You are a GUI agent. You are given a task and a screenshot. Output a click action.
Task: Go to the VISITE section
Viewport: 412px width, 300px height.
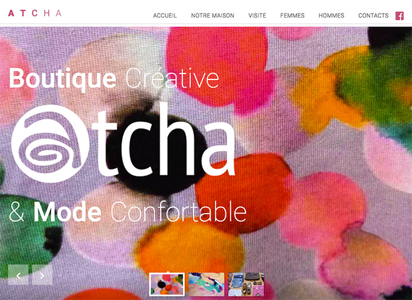(257, 16)
